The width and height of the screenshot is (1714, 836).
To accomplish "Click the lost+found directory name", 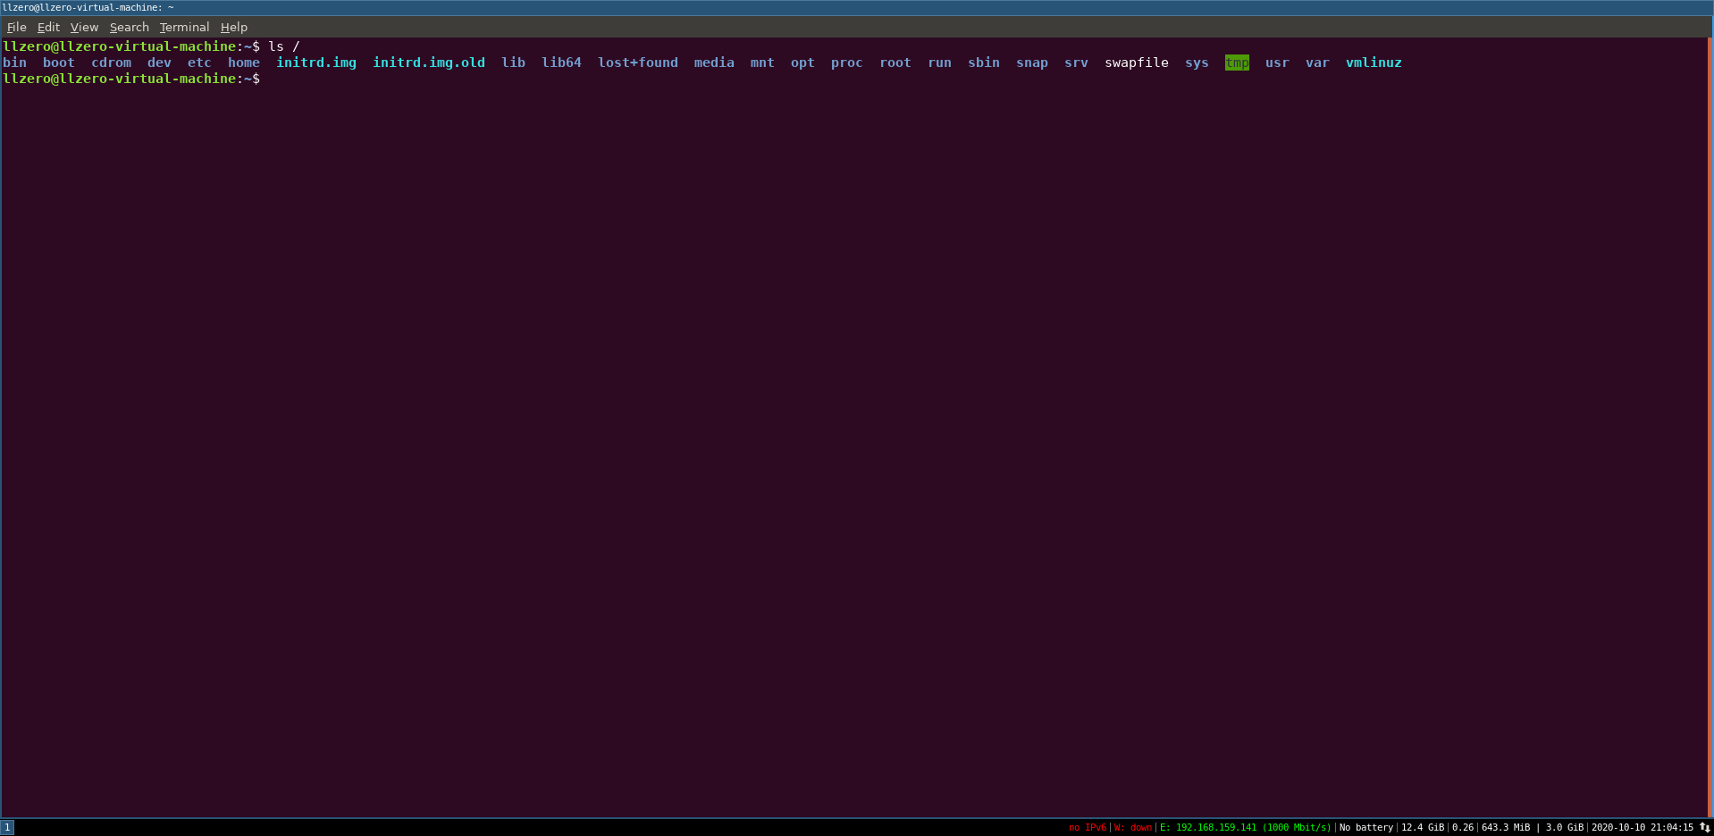I will 636,63.
